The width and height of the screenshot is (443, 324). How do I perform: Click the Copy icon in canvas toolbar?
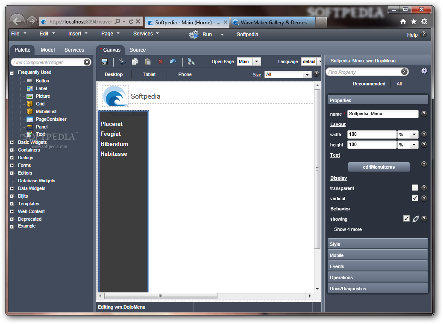[135, 61]
